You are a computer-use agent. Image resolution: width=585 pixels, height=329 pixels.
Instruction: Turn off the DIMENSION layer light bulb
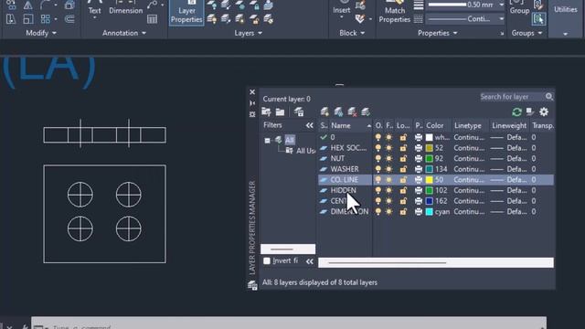[x=378, y=212]
